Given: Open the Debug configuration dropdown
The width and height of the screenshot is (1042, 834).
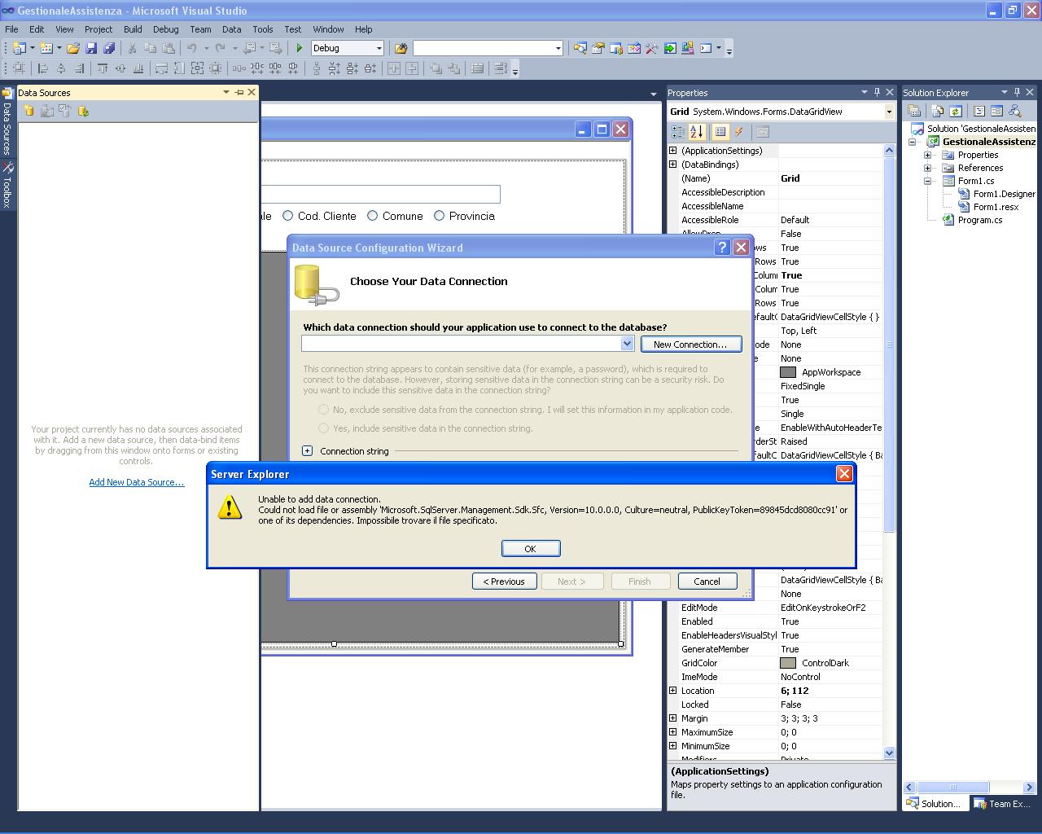Looking at the screenshot, I should click(x=379, y=48).
